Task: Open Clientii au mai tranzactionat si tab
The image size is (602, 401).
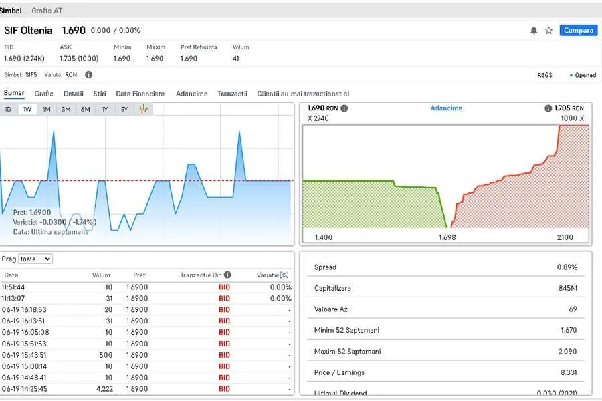Action: pos(303,94)
